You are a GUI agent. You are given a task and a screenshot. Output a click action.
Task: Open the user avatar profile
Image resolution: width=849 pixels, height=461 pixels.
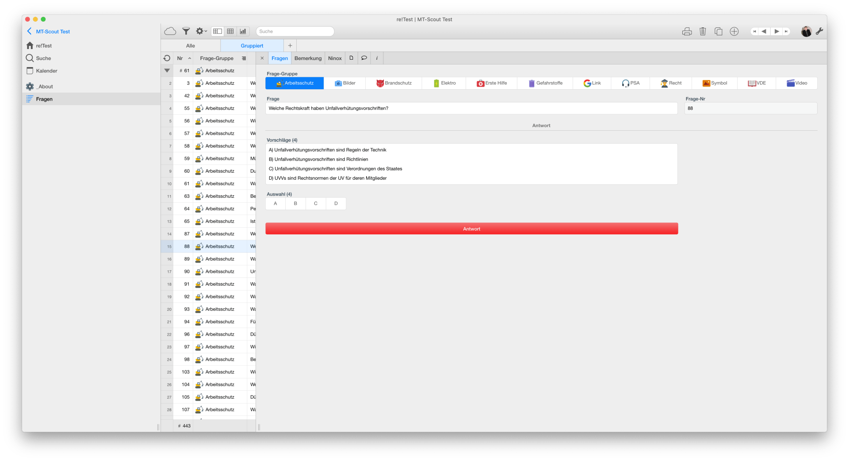[x=806, y=31]
